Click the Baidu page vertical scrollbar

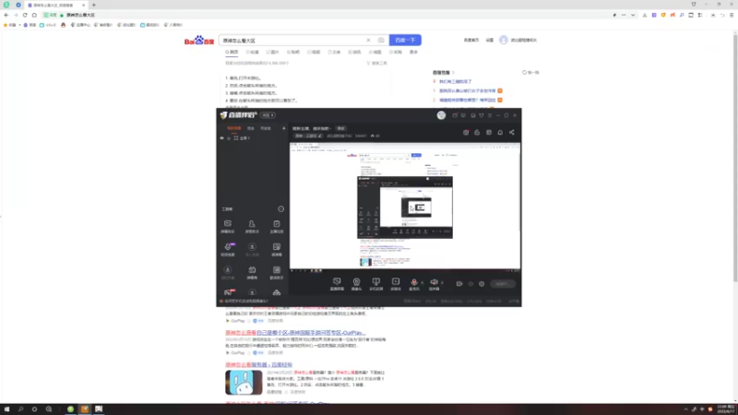point(735,158)
